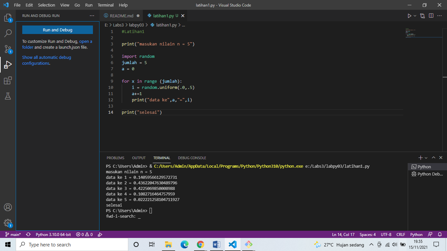This screenshot has width=447, height=251.
Task: Open the Extensions view
Action: [x=8, y=80]
